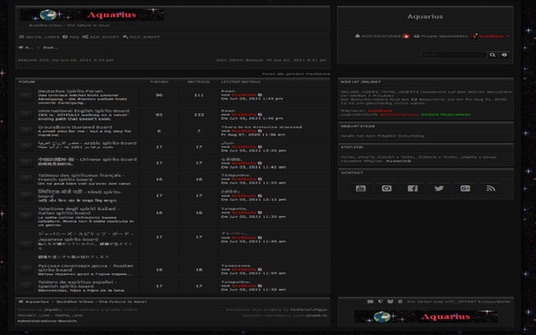Screen dimensions: 536x335
Task: Click the search magnifier button
Action: pyautogui.click(x=492, y=54)
